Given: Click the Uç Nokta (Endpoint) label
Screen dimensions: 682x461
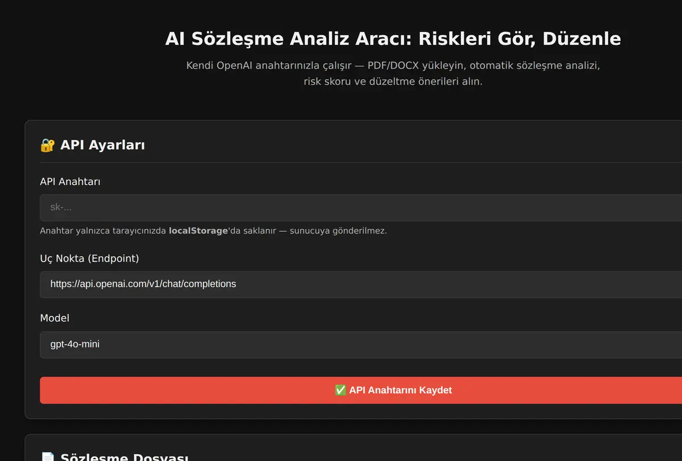Looking at the screenshot, I should tap(89, 258).
